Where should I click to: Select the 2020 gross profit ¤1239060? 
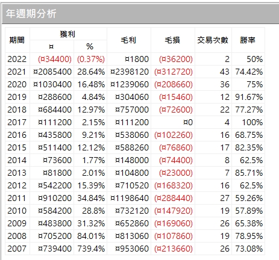tap(130, 84)
